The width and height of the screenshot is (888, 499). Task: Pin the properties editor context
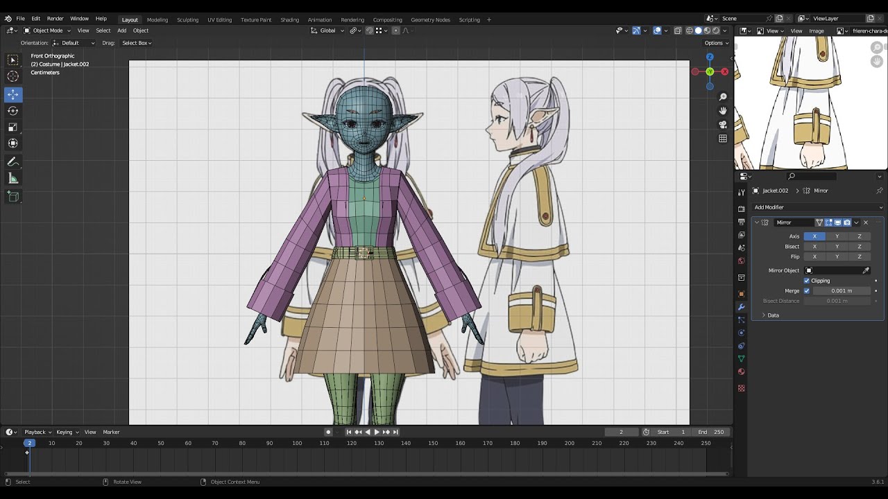coord(880,191)
